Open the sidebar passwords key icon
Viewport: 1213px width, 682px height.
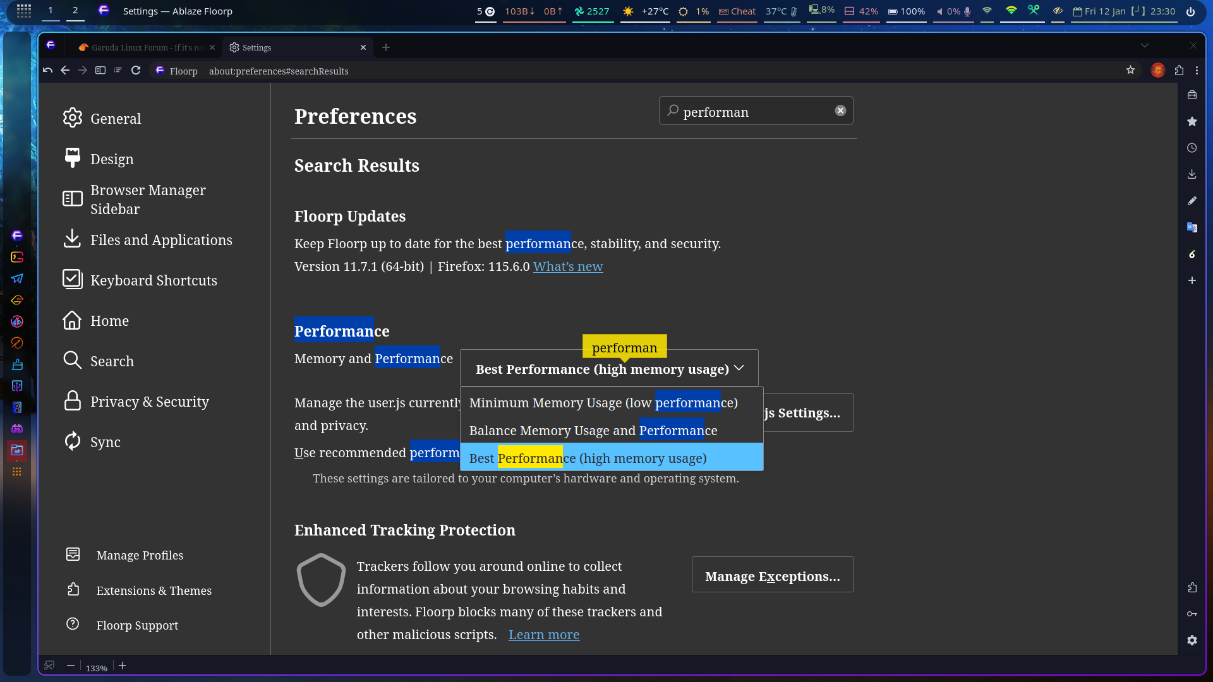coord(1192,614)
